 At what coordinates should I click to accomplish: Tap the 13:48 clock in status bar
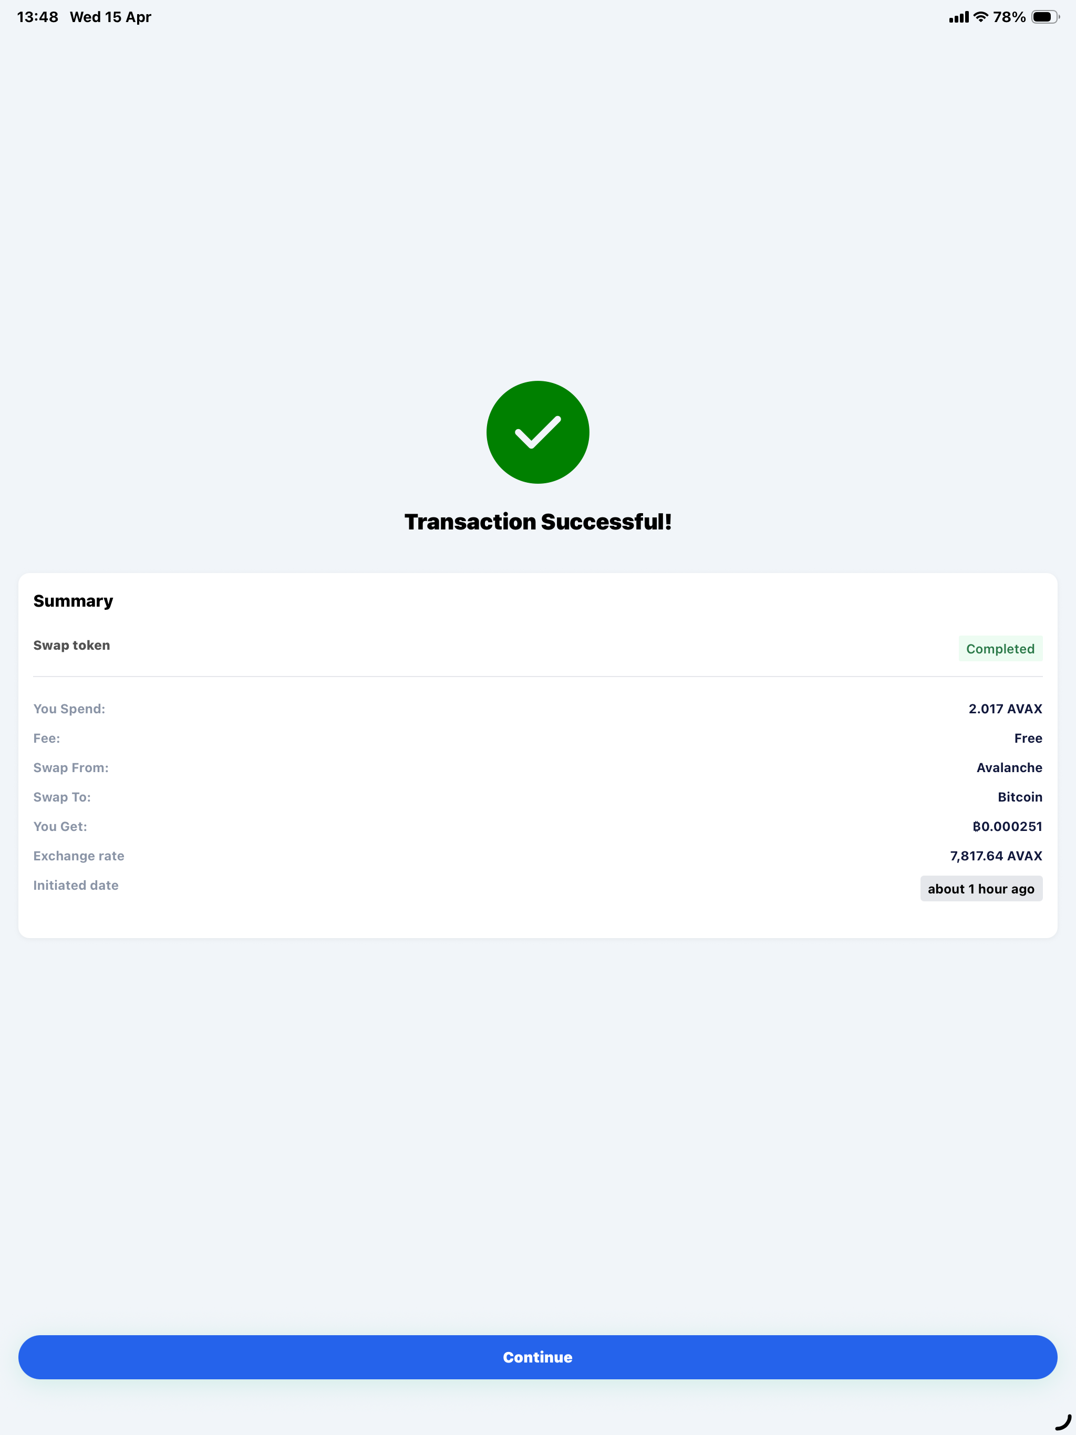(38, 17)
